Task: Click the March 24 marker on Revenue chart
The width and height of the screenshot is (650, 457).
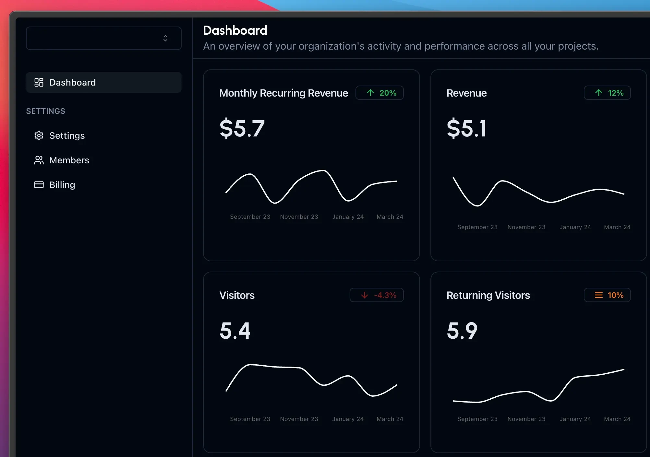Action: (617, 227)
